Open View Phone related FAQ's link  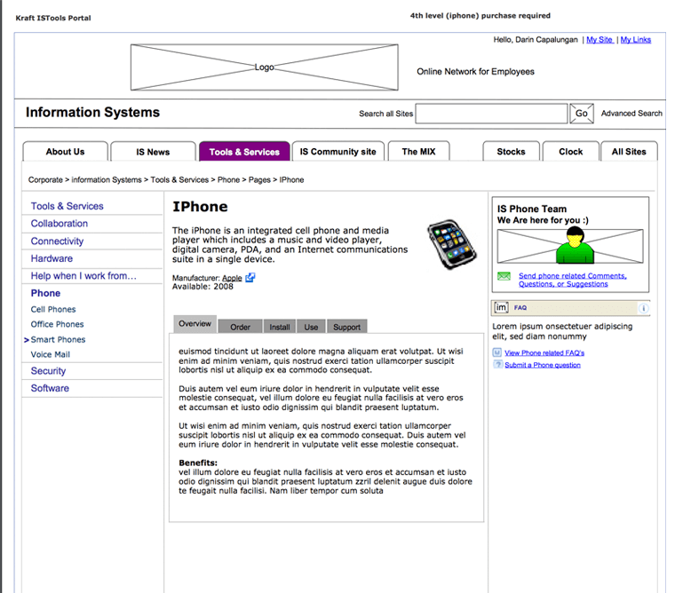tap(544, 353)
